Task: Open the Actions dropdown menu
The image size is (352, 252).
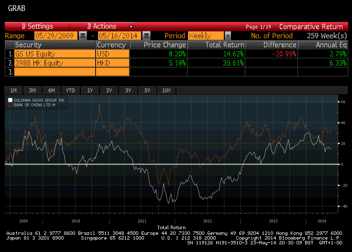Action: 109,26
